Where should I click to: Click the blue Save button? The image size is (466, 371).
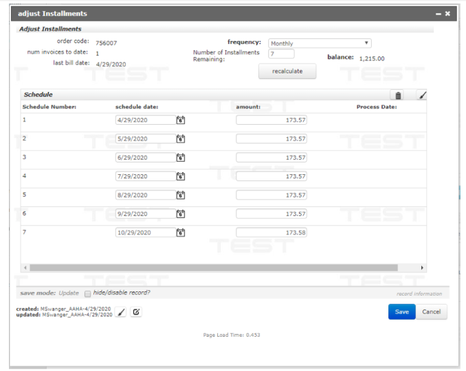pyautogui.click(x=401, y=312)
